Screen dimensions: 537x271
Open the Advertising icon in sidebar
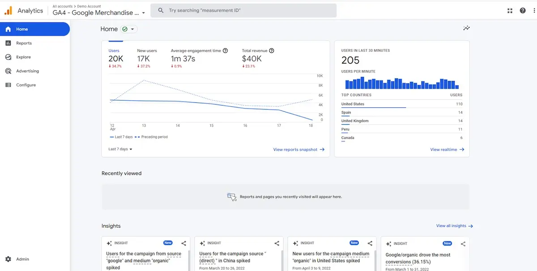pos(8,71)
